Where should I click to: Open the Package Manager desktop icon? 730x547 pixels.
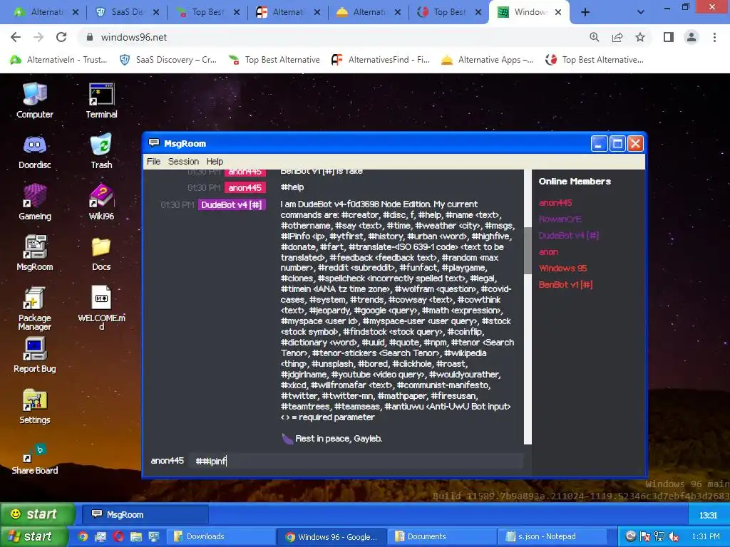34,308
